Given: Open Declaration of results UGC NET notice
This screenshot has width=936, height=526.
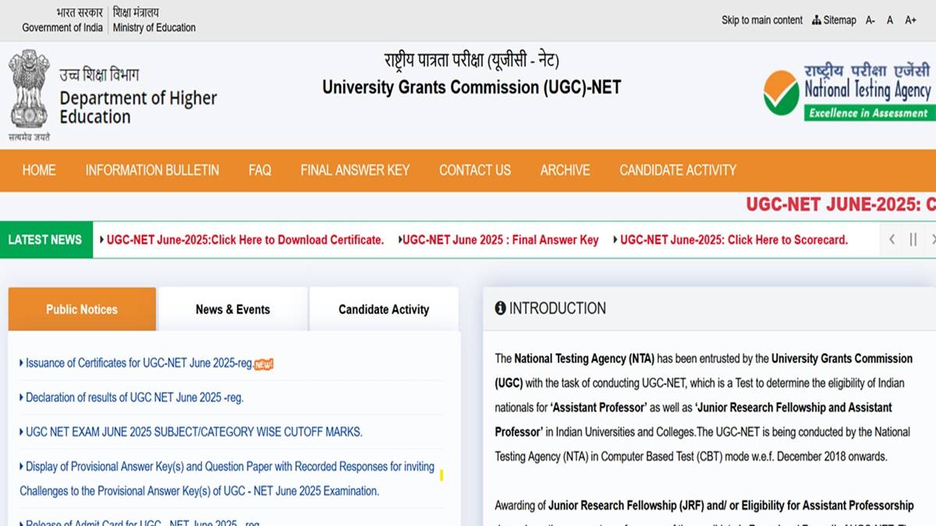Looking at the screenshot, I should point(134,397).
